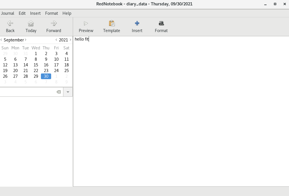
Task: Open the Edit menu
Action: [x=22, y=13]
